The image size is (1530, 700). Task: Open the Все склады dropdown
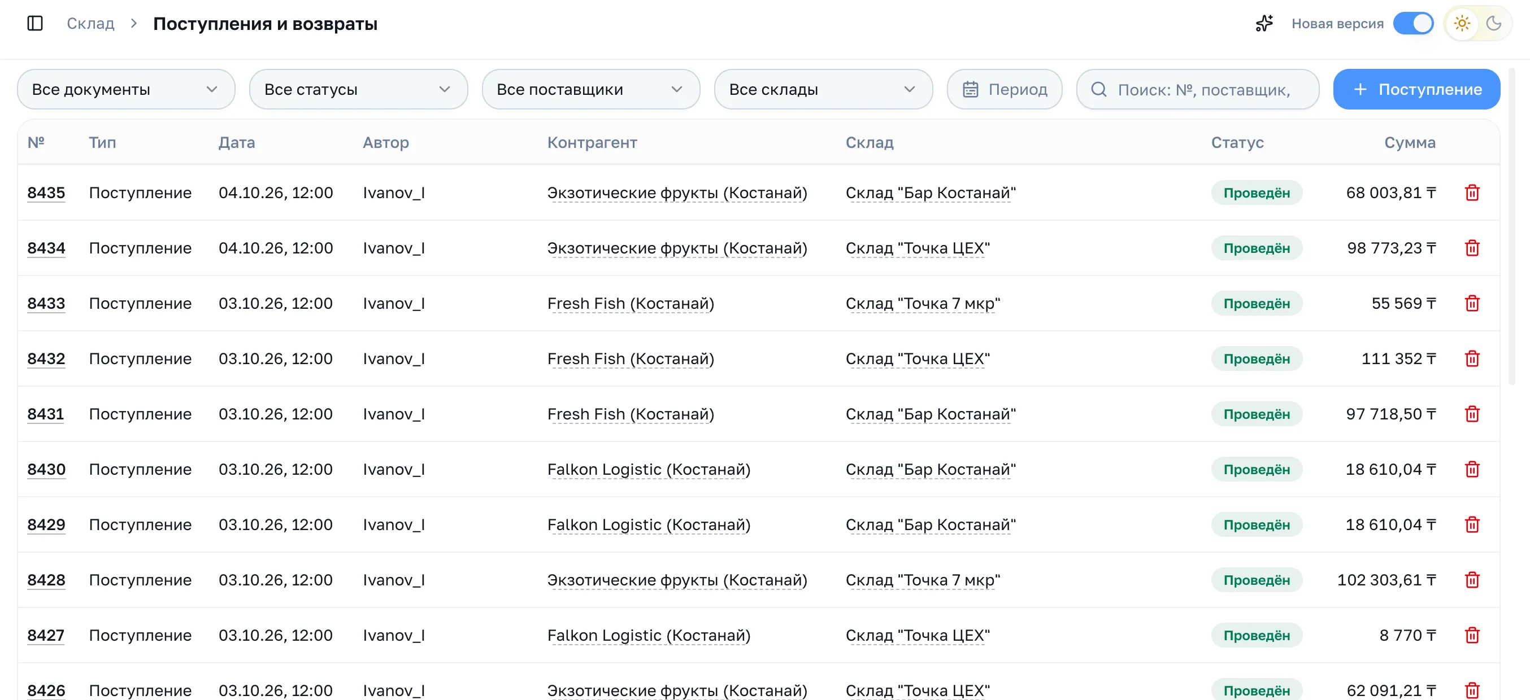[823, 90]
